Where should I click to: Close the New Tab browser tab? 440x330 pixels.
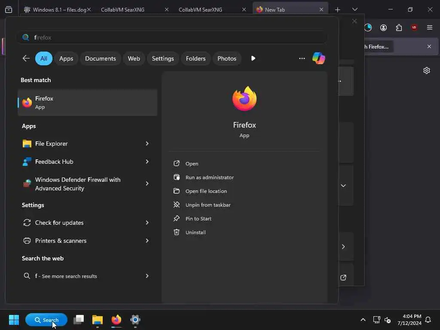click(x=321, y=9)
